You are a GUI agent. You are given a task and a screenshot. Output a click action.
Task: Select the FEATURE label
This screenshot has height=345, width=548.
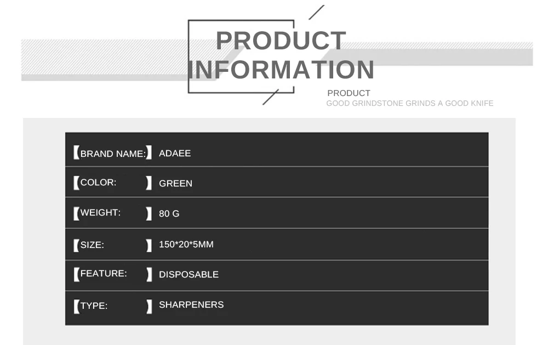click(104, 273)
